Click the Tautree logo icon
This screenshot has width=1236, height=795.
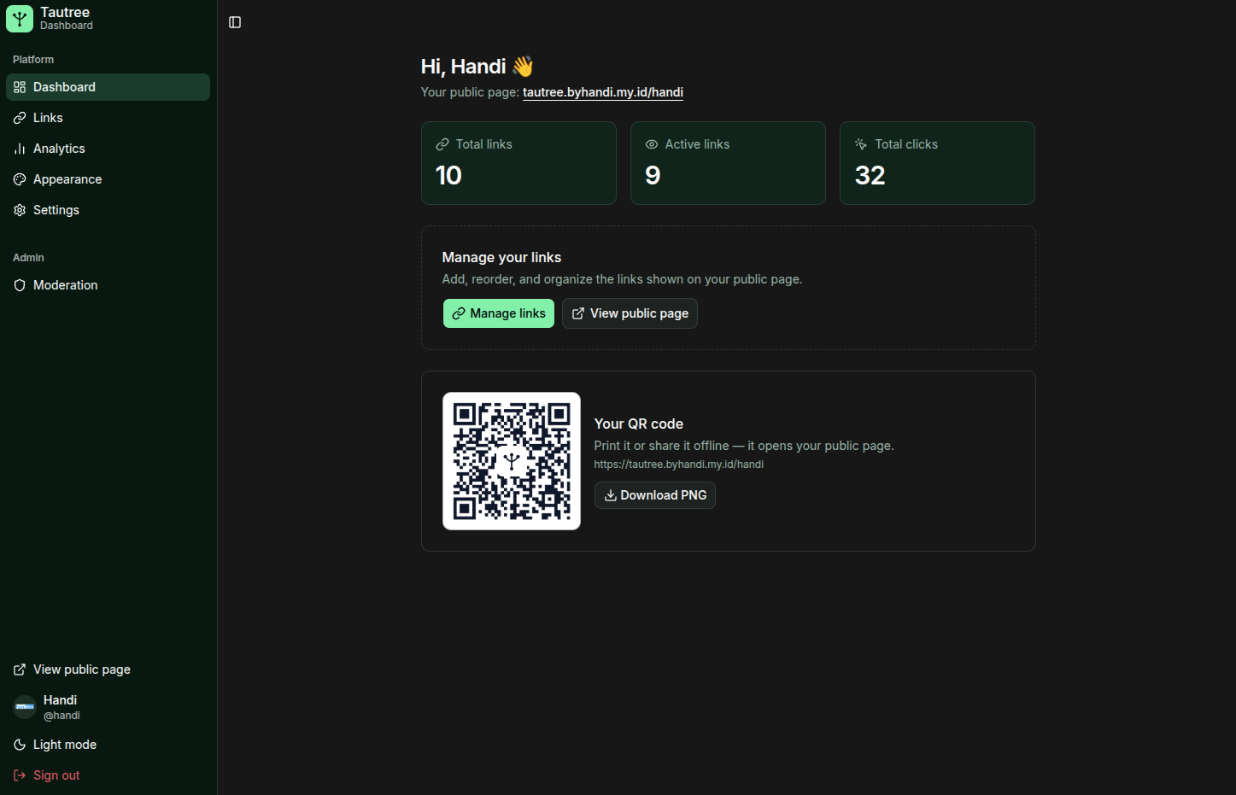pos(20,19)
